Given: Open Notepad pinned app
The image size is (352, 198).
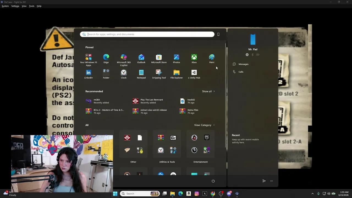Looking at the screenshot, I should point(141,75).
